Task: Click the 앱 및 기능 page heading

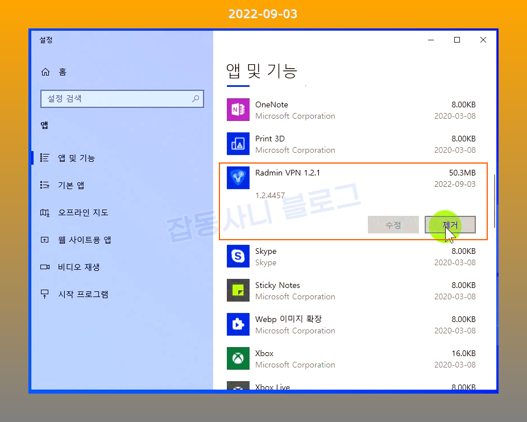Action: point(262,71)
